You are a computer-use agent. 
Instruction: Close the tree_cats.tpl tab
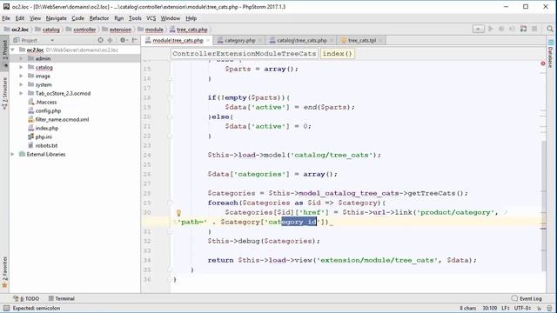[380, 41]
